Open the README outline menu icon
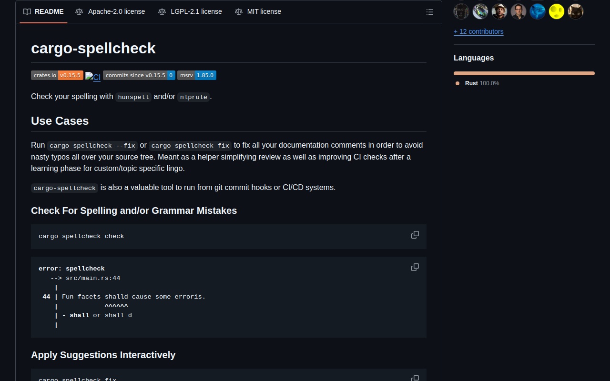Image resolution: width=610 pixels, height=381 pixels. pyautogui.click(x=429, y=12)
